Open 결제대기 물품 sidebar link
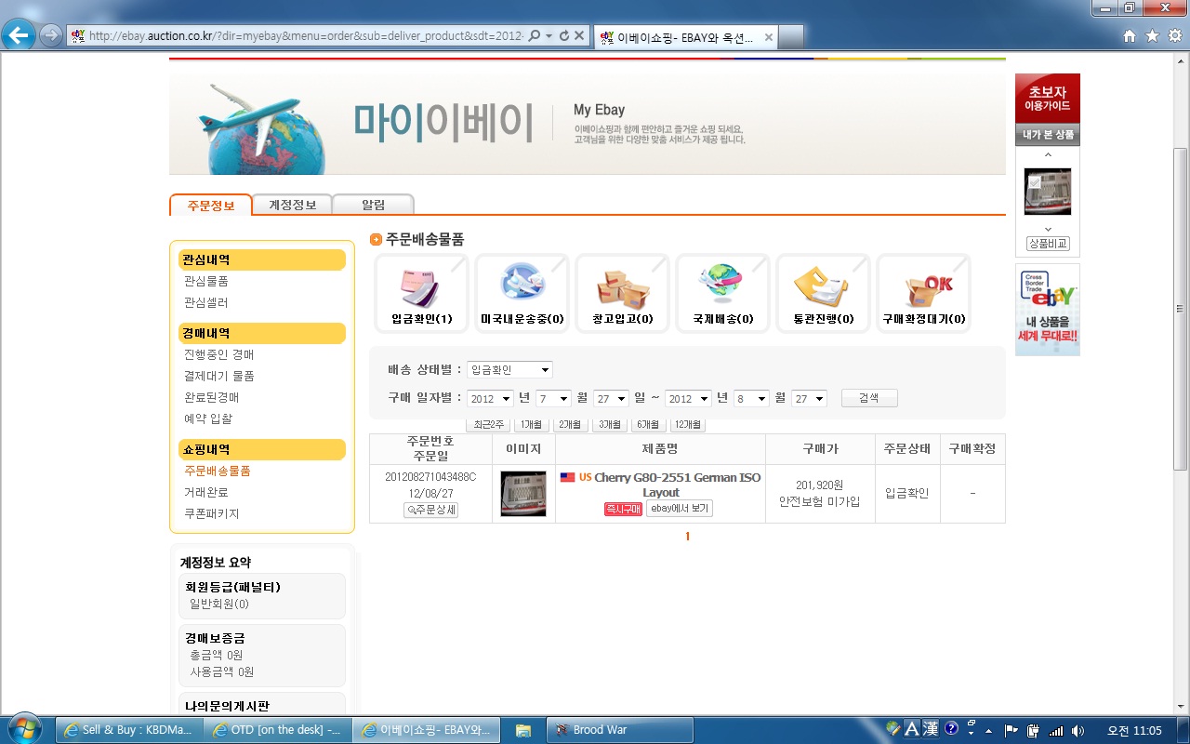This screenshot has height=744, width=1190. coord(219,376)
